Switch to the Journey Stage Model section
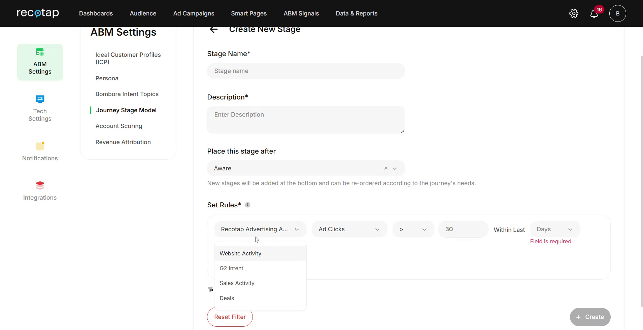Viewport: 643px width, 330px height. (126, 110)
